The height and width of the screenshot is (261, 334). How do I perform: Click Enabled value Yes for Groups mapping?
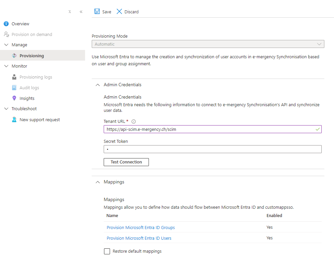tap(270, 227)
